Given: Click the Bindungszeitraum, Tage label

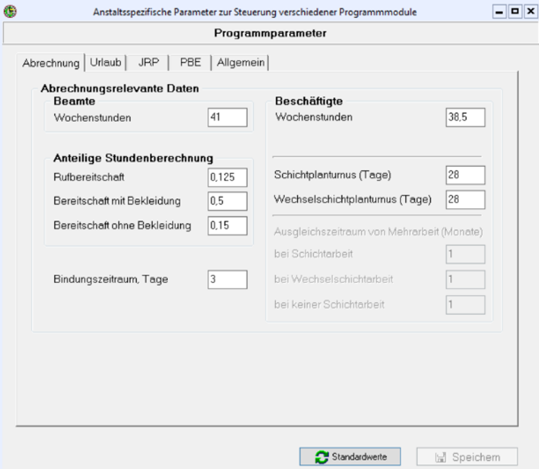Looking at the screenshot, I should [x=111, y=279].
